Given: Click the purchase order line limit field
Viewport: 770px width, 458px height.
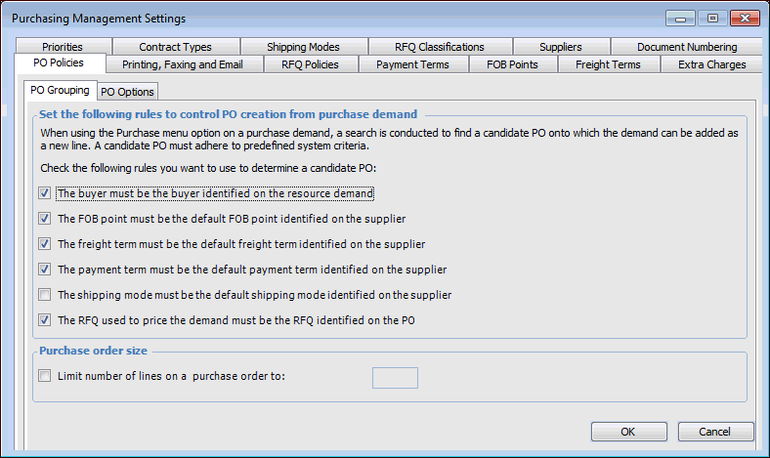Looking at the screenshot, I should coord(395,378).
